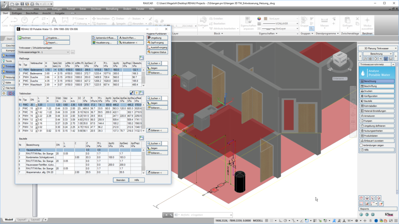Screen dimensions: 399x224
Task: Toggle the Verbindungen zeigen checkbox
Action: click(361, 146)
